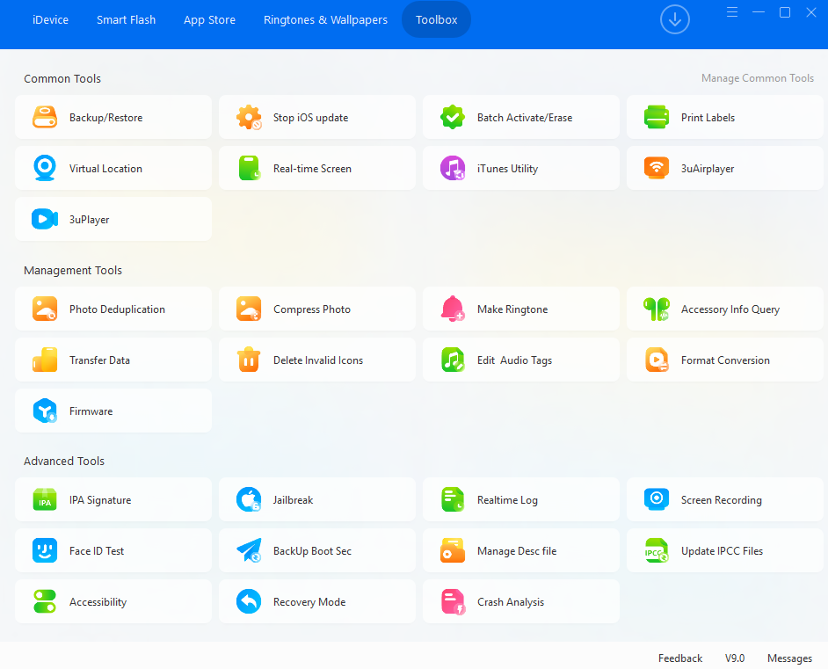Click the Crash Analysis icon
Viewport: 828px width, 669px height.
point(453,601)
